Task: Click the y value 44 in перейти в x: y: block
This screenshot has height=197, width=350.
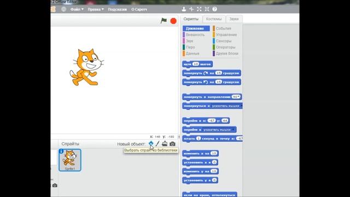Action: click(225, 120)
